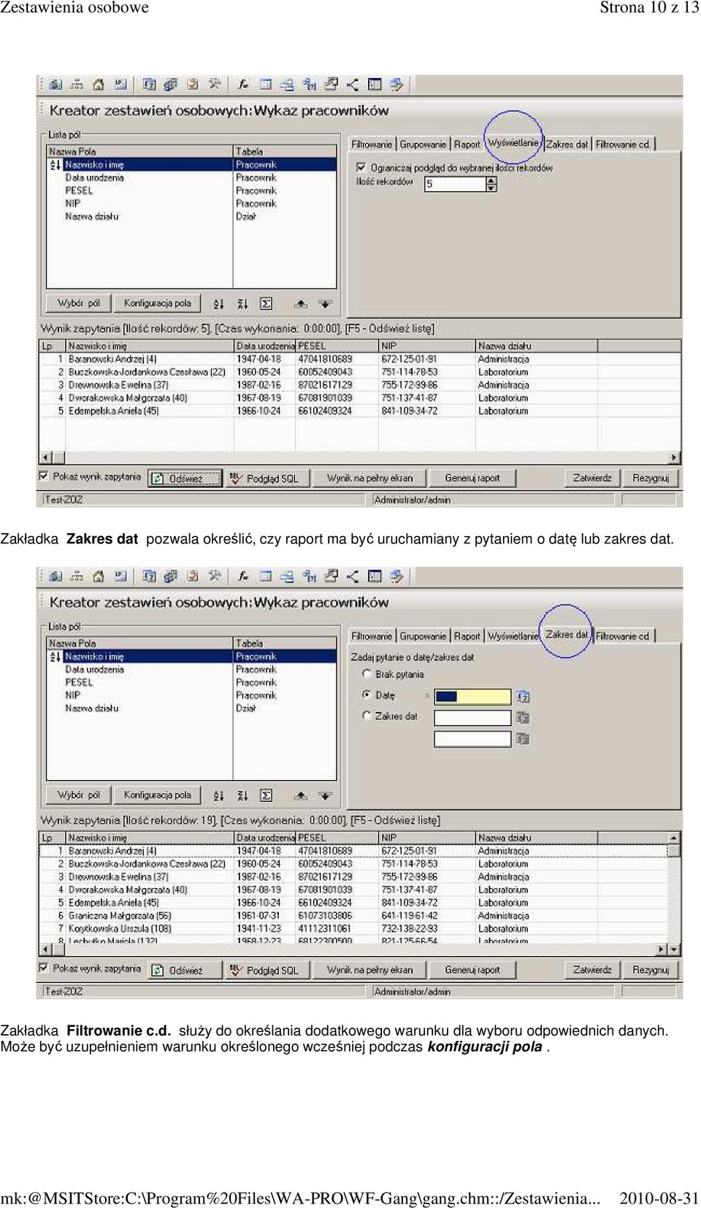Select 'Baranowski Andrzej (4)' row in upper screenshot results
701x1208 pixels.
coord(359,359)
